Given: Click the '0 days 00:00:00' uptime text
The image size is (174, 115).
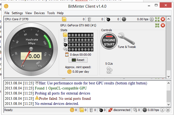Looking at the screenshot, I should pyautogui.click(x=81, y=55).
